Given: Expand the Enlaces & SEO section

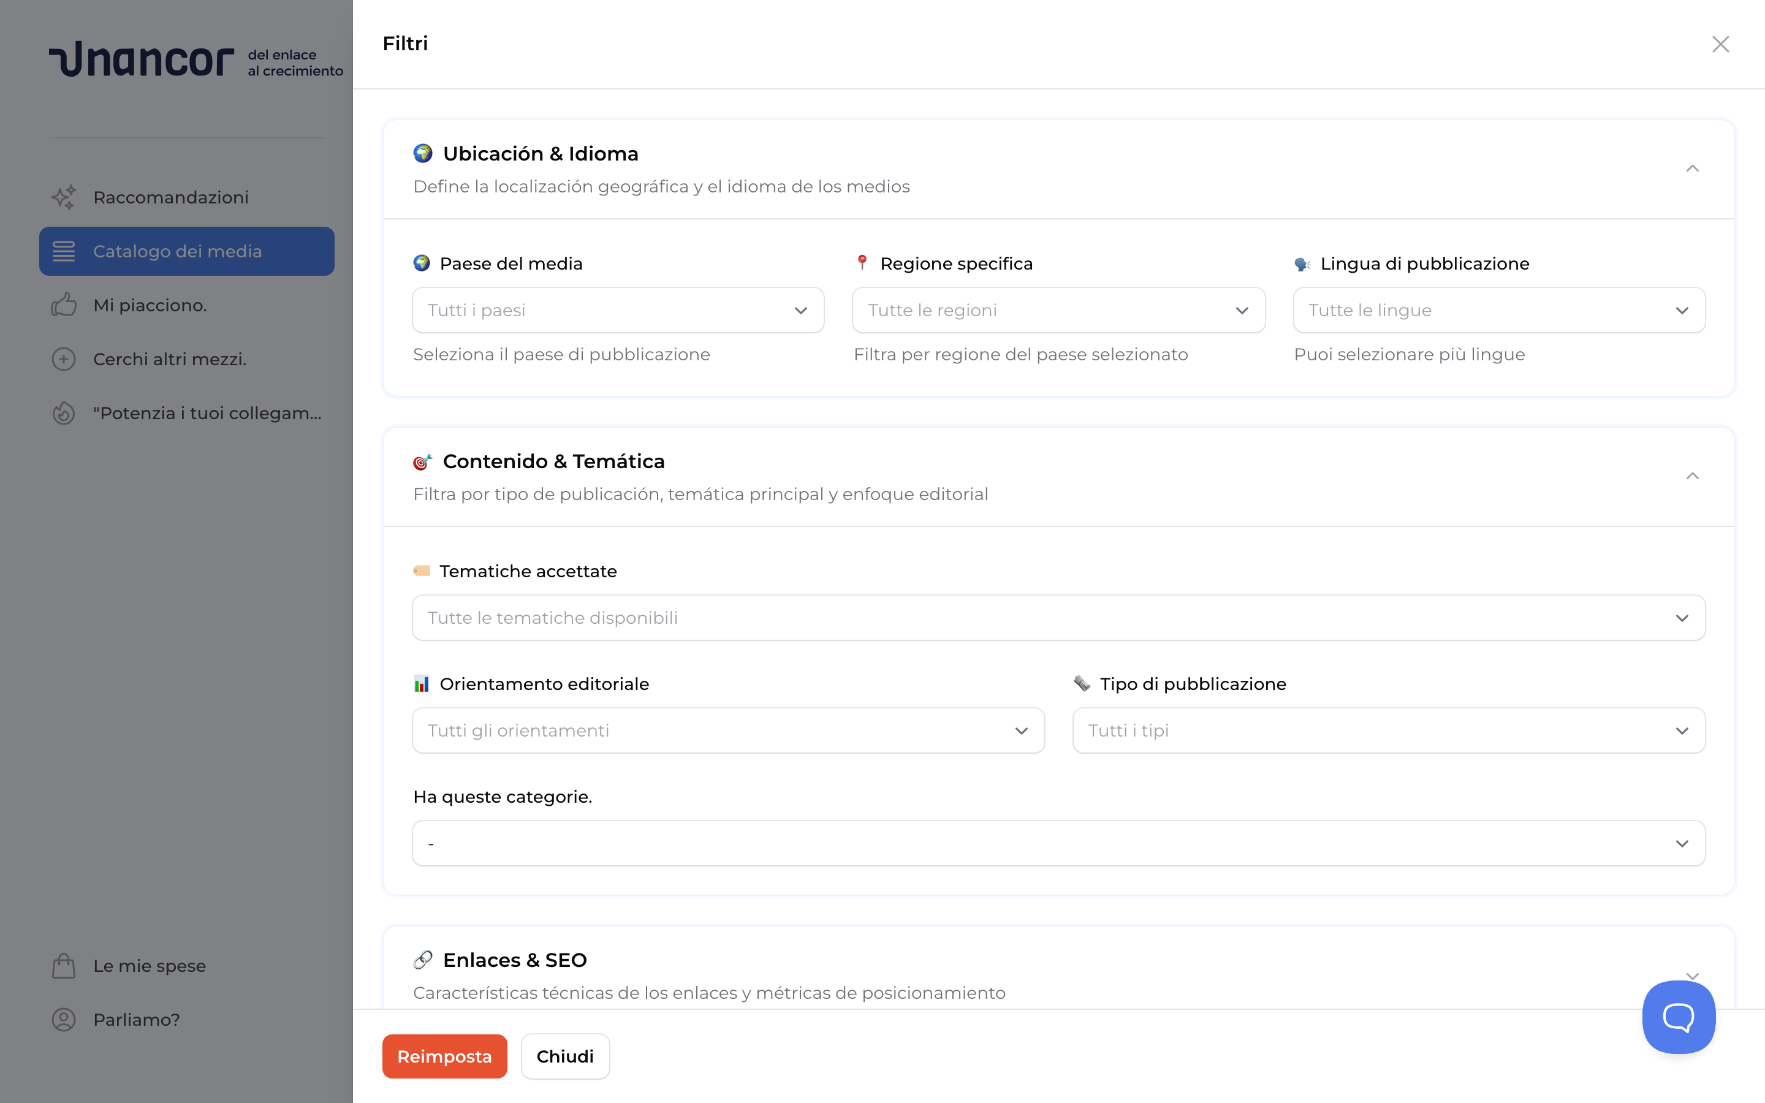Looking at the screenshot, I should click(1693, 976).
